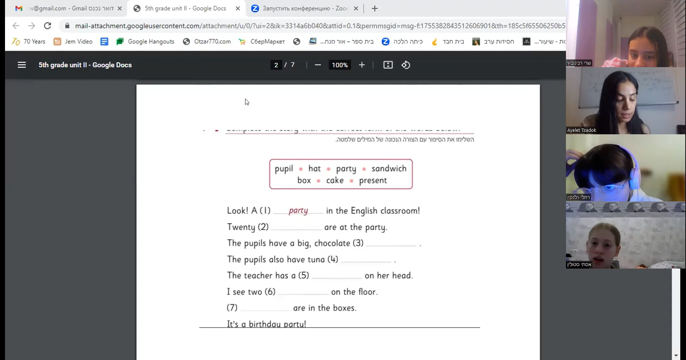686x360 pixels.
Task: Zoom in with the plus button
Action: 362,65
